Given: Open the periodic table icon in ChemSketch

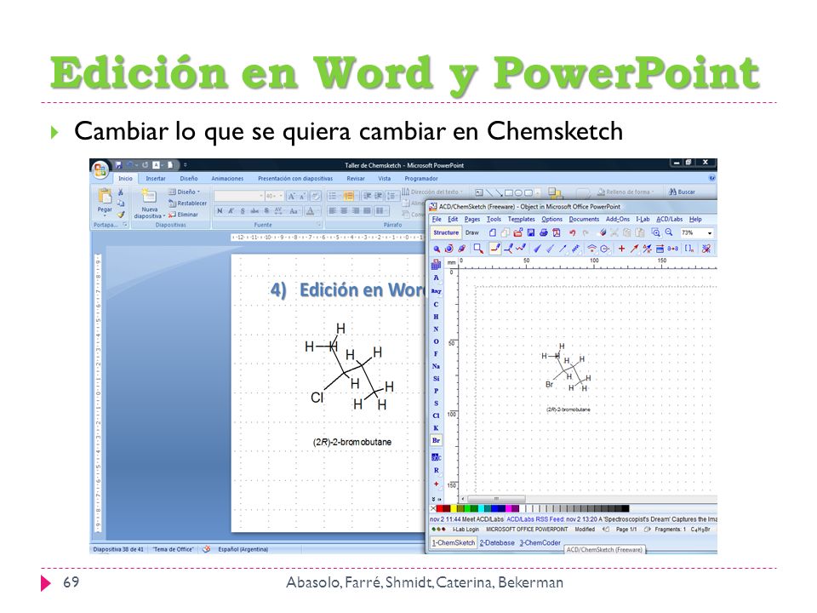Looking at the screenshot, I should point(436,265).
